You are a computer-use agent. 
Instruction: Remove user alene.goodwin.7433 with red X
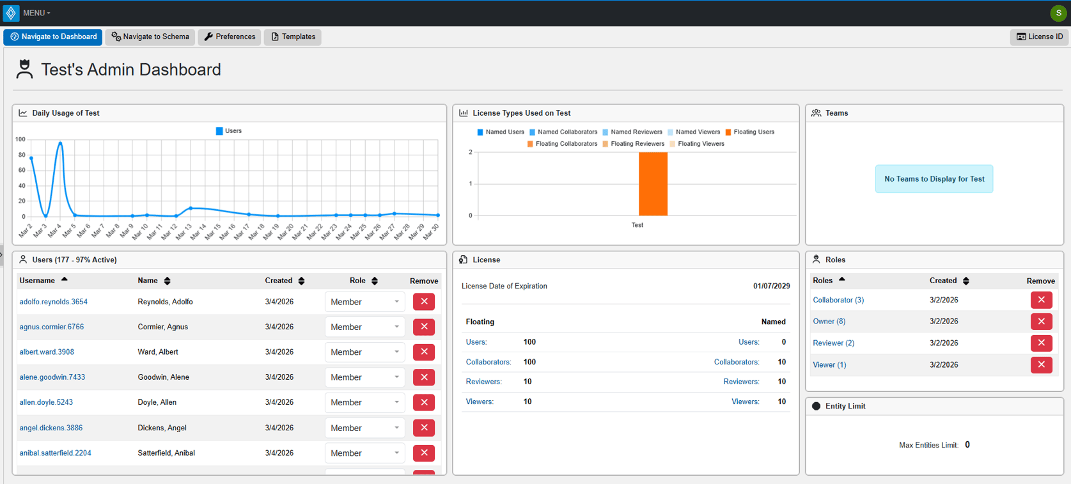(x=424, y=377)
